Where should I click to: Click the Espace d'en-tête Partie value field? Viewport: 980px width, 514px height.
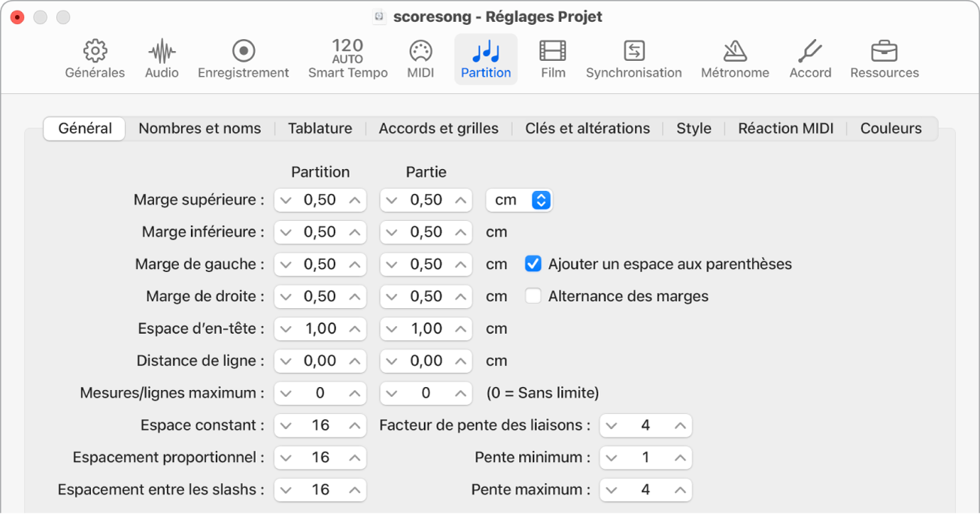[426, 329]
